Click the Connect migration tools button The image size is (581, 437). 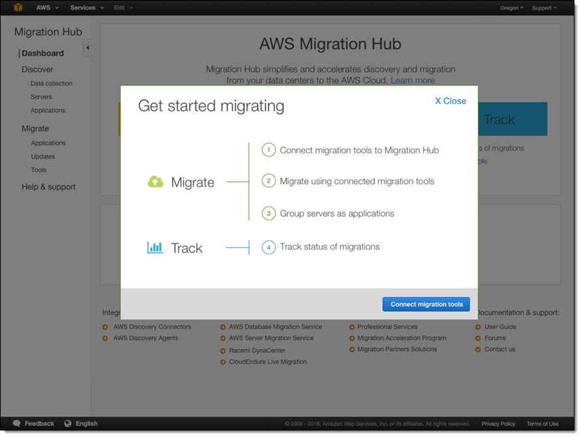[x=426, y=304]
